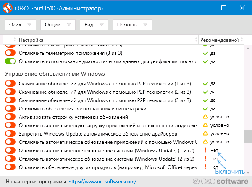252x187 pixels.
Task: Click red exclamation icon for Windows-Update (1 из 2)
Action: point(205,150)
